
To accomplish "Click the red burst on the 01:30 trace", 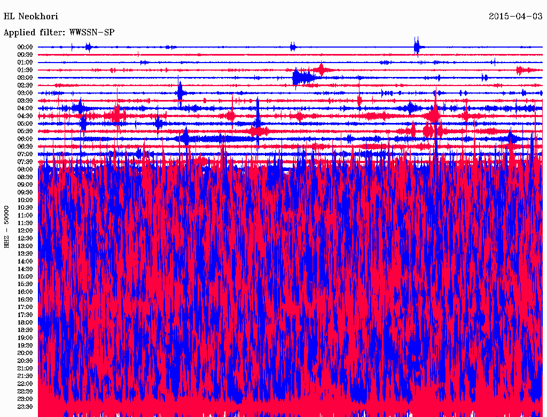I will tap(321, 69).
